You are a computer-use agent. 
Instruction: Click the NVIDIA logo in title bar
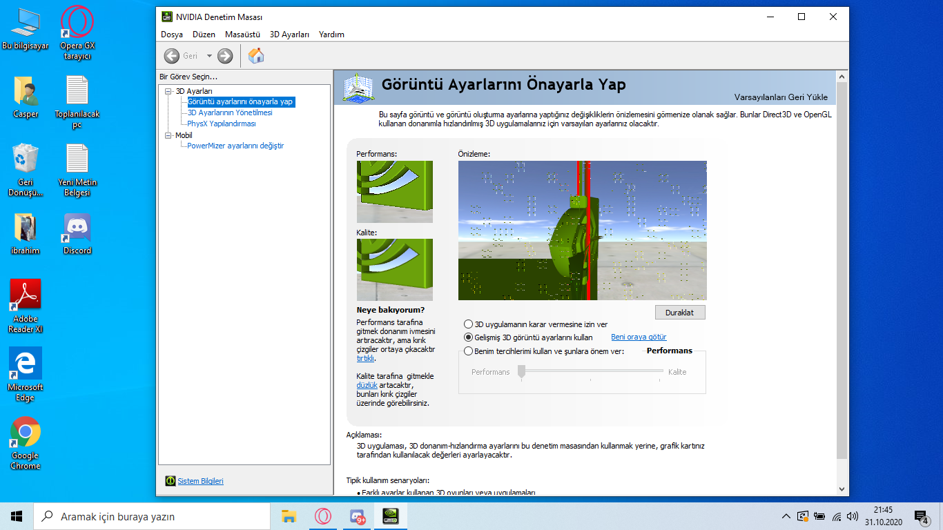[167, 17]
